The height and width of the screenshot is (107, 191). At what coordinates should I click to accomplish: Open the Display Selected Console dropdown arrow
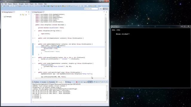coord(98,82)
